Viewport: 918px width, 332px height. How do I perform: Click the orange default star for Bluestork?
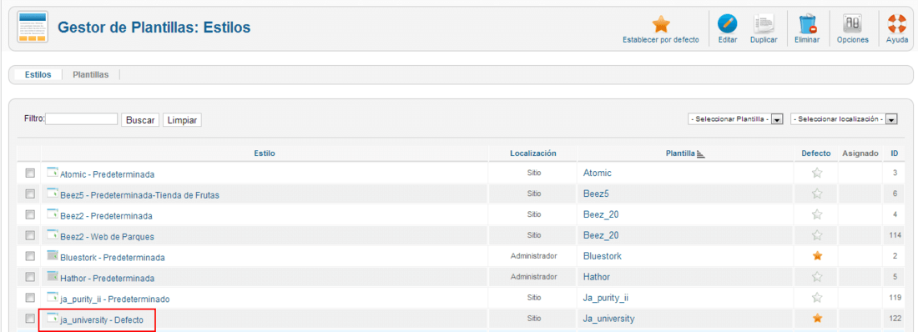tap(817, 256)
